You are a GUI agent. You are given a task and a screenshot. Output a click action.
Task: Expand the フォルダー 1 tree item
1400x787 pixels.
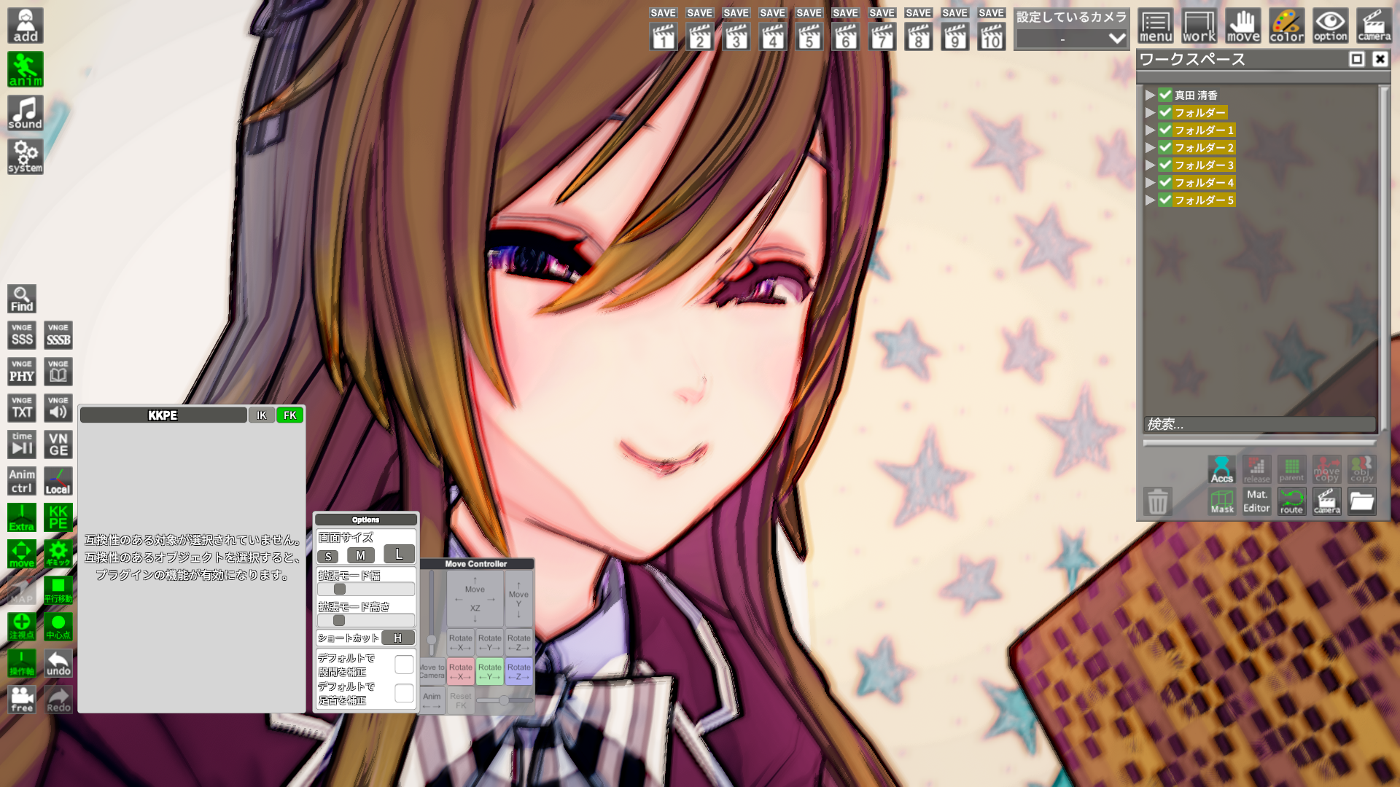pos(1150,130)
